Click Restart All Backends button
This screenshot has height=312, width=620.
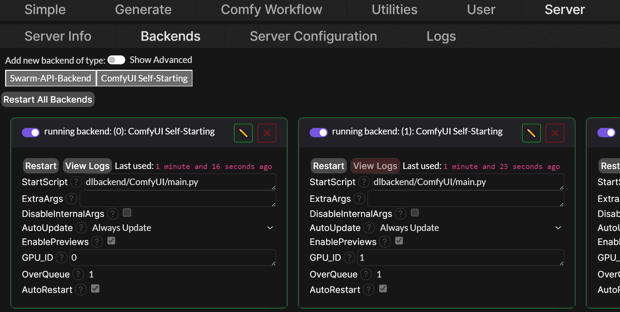pyautogui.click(x=48, y=100)
